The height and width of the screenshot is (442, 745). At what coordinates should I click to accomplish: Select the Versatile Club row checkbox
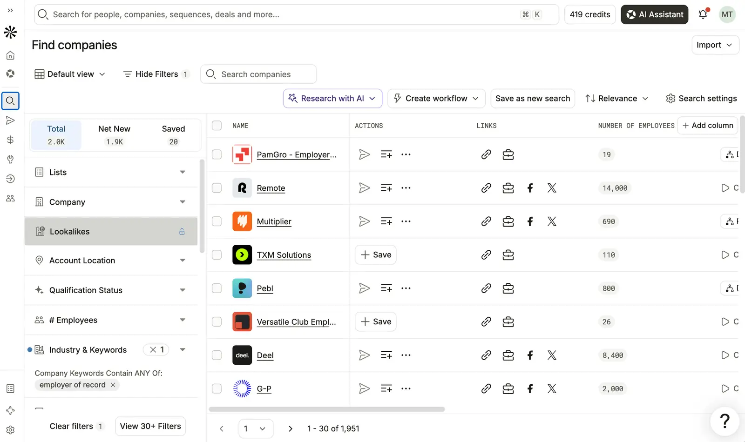click(217, 322)
